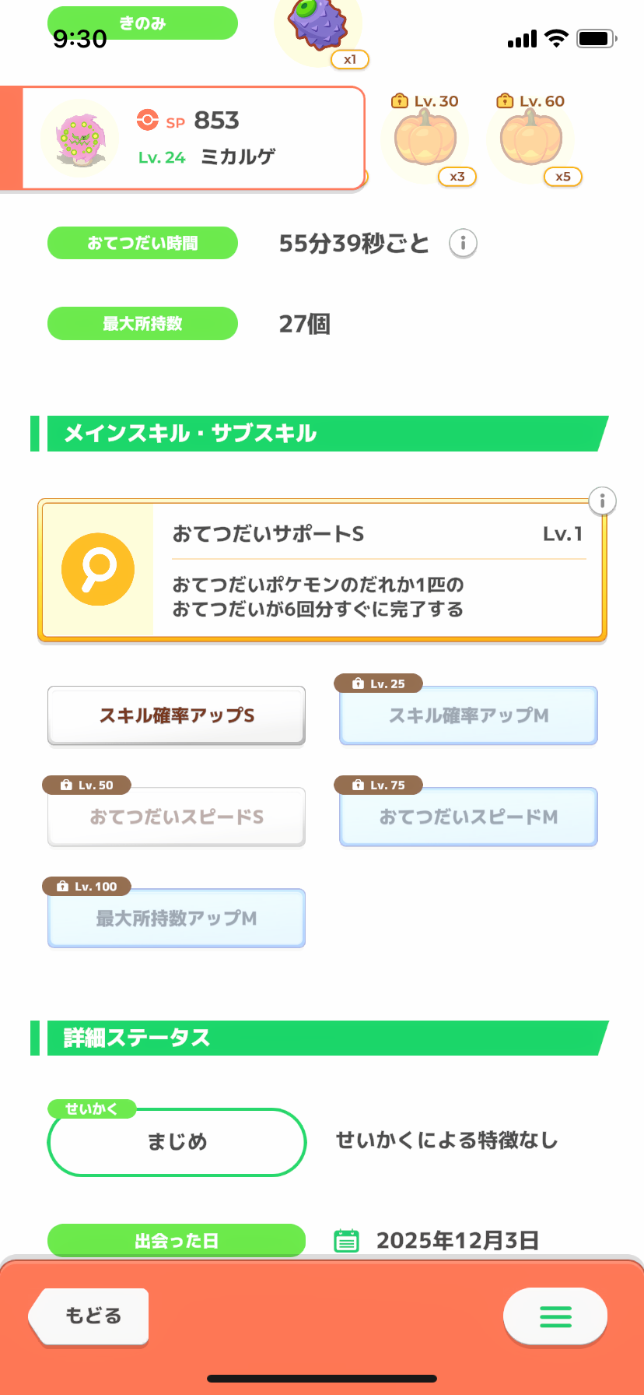The width and height of the screenshot is (644, 1395).
Task: Open the green hamburger menu
Action: click(x=555, y=1316)
